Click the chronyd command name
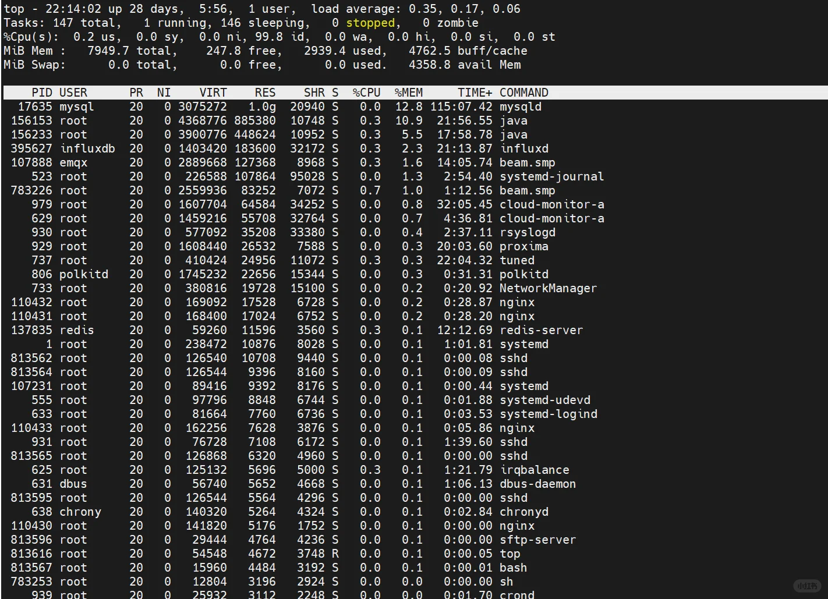 [x=524, y=512]
